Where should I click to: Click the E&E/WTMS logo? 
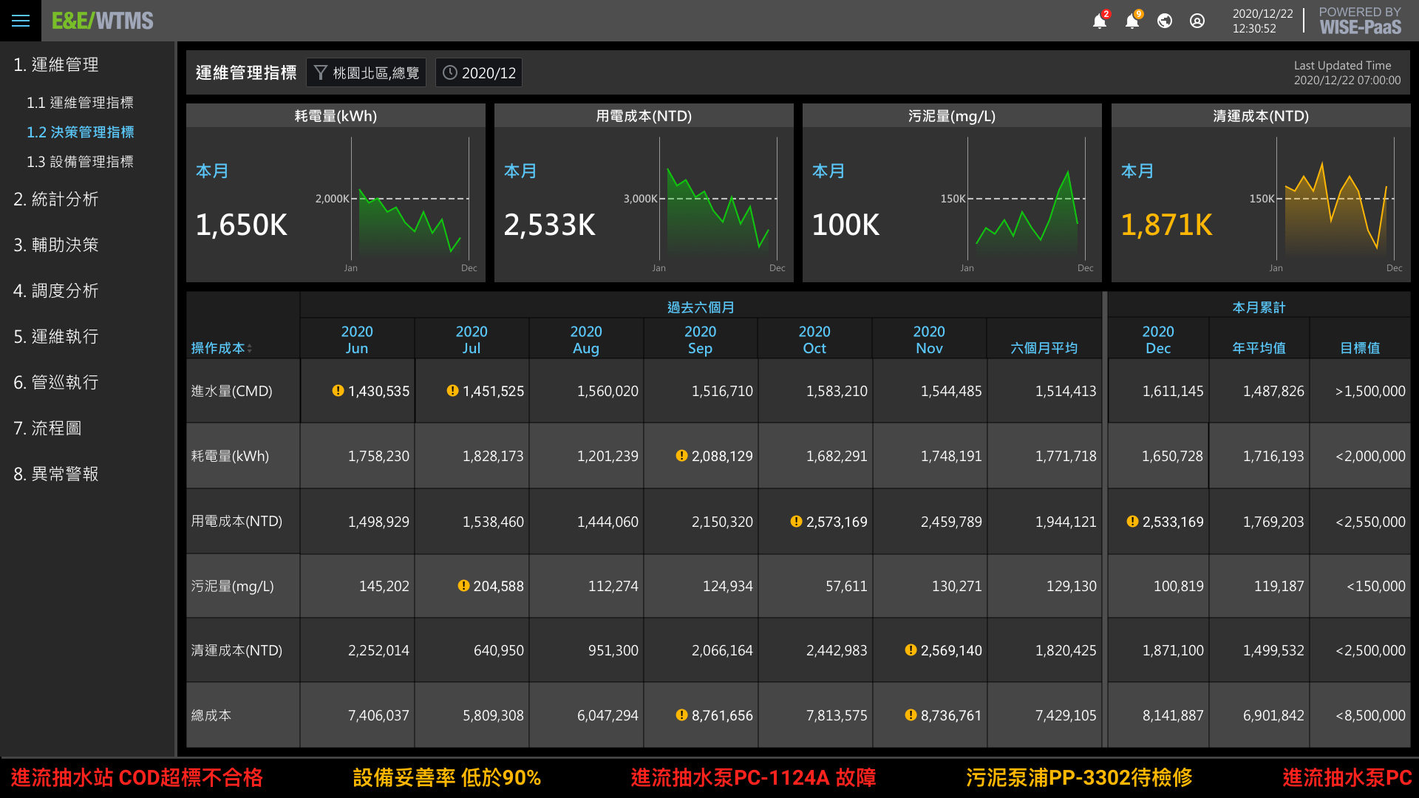tap(103, 21)
